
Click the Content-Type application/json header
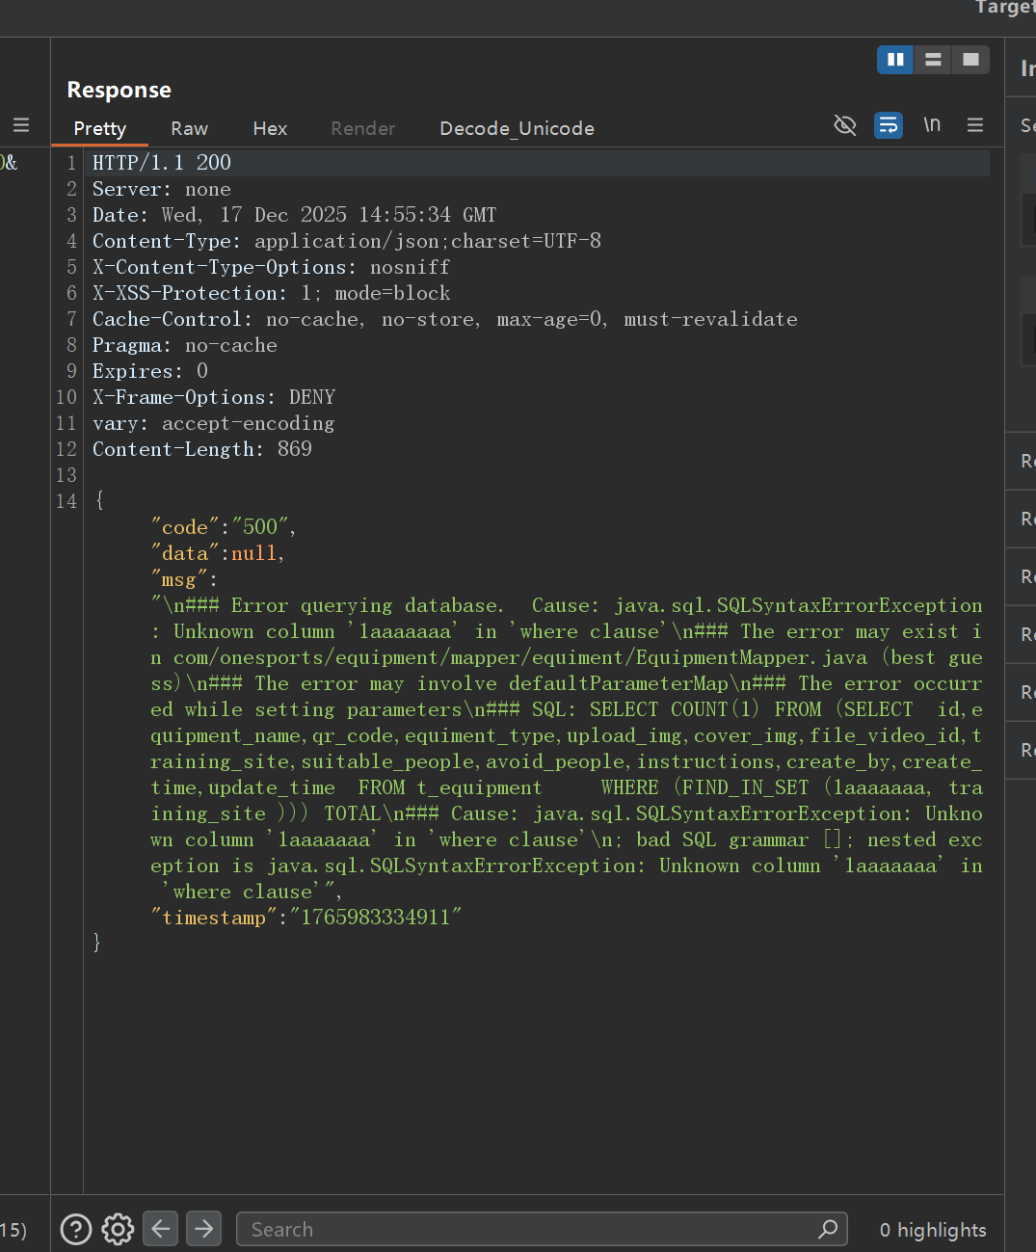coord(347,241)
